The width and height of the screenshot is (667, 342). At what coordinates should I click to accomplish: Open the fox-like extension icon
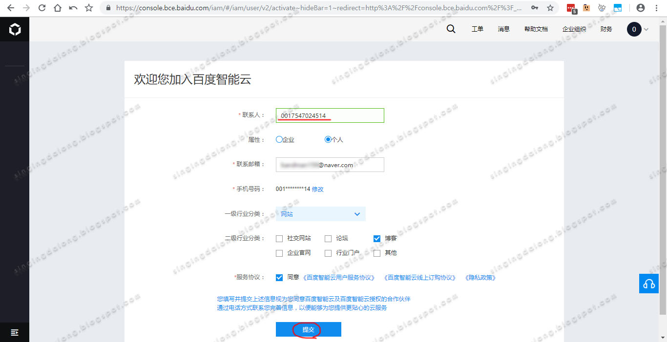point(602,8)
